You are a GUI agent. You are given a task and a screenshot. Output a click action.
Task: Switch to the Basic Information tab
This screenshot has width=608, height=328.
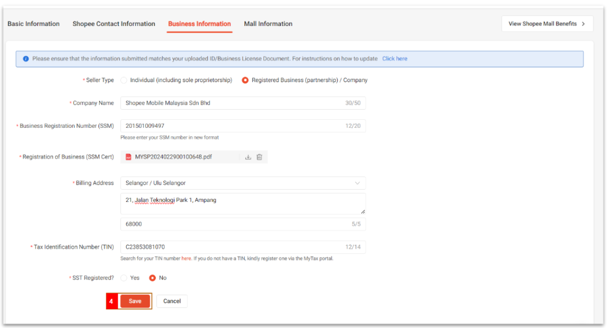(33, 24)
